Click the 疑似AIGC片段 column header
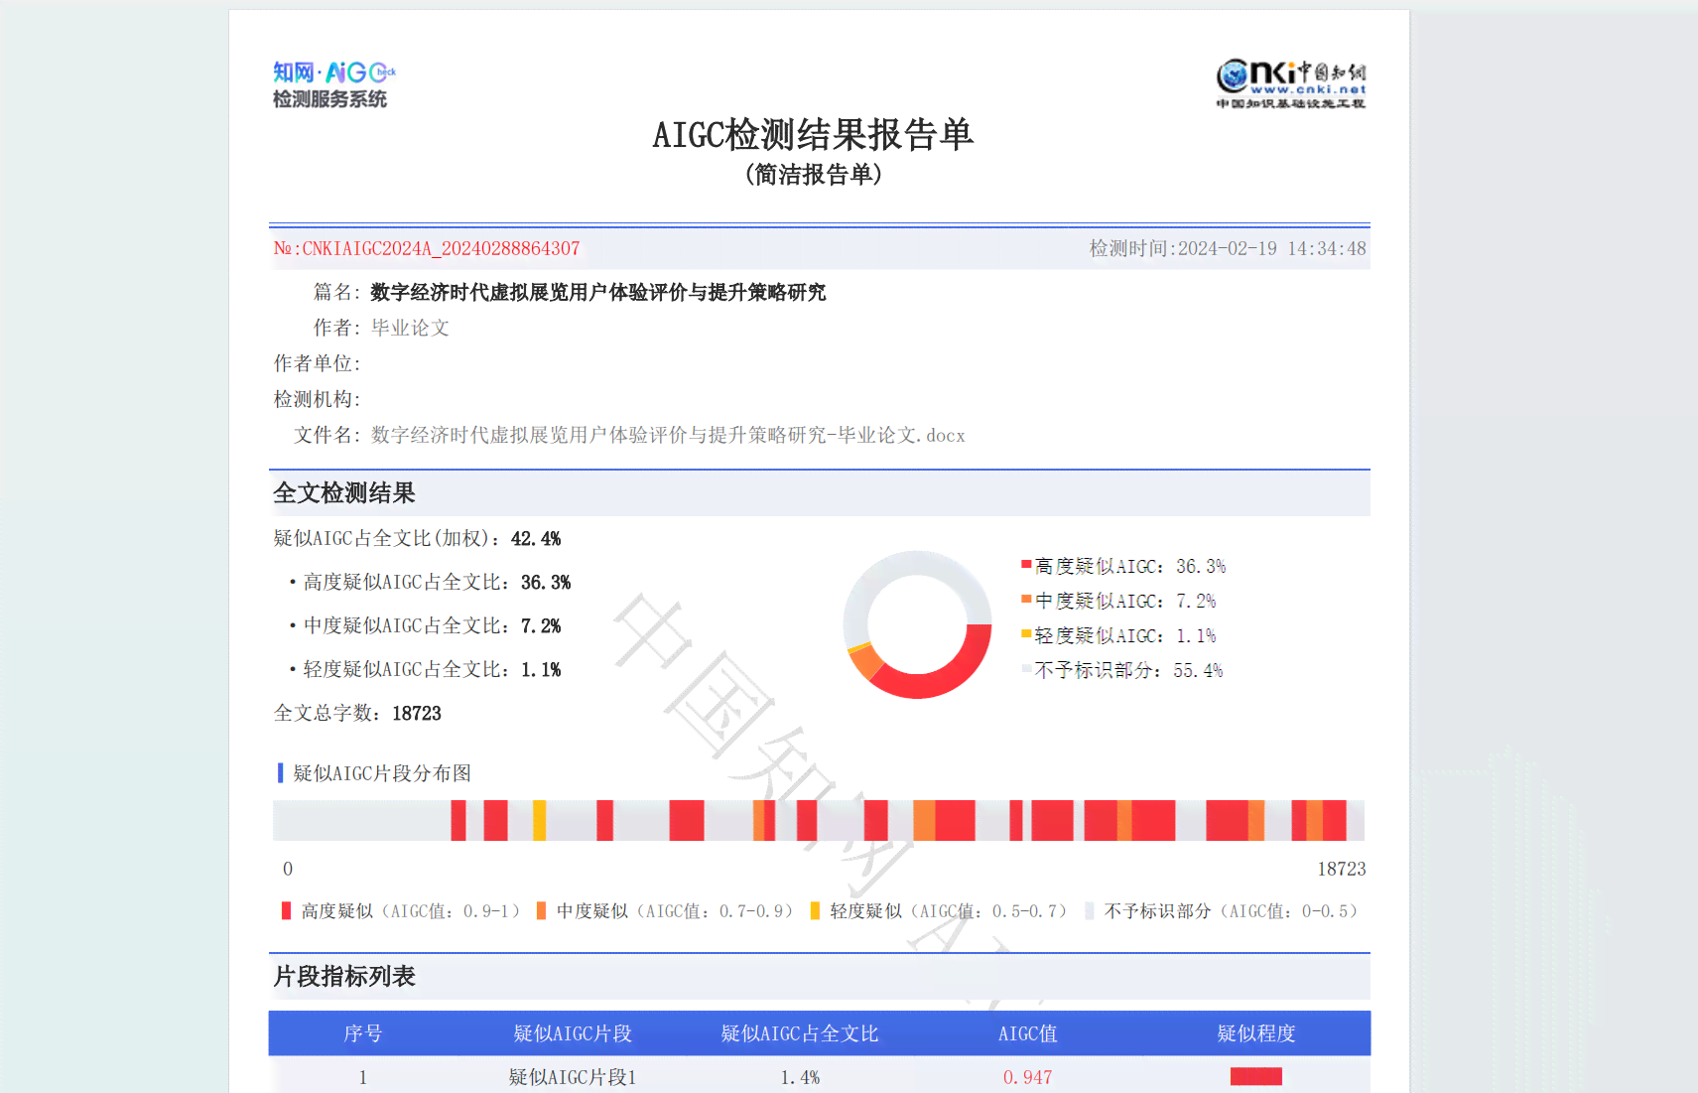The image size is (1698, 1093). click(x=573, y=1033)
